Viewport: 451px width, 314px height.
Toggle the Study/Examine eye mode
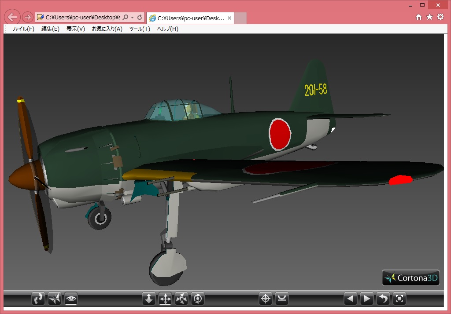pos(71,299)
